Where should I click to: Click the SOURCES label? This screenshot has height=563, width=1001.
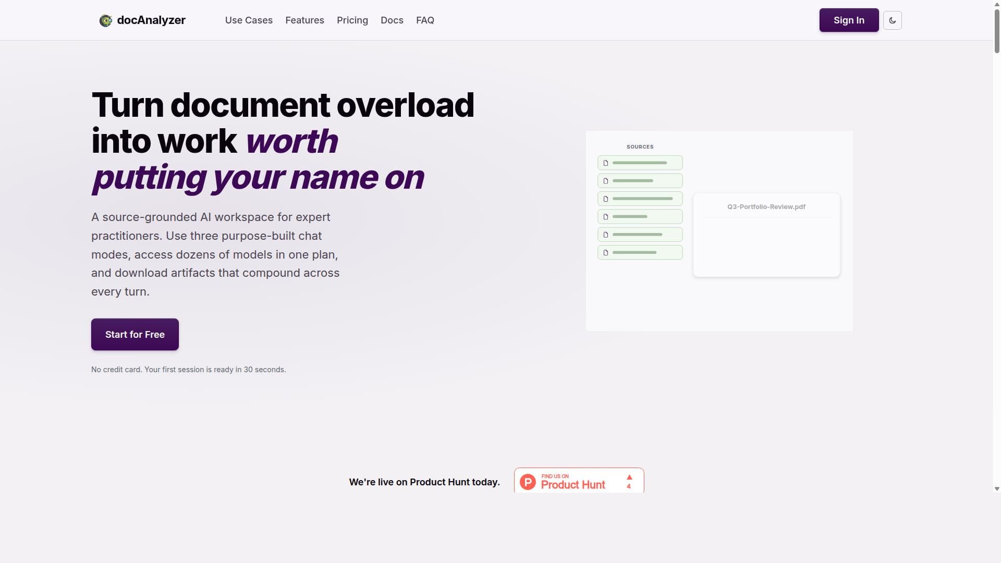coord(640,147)
